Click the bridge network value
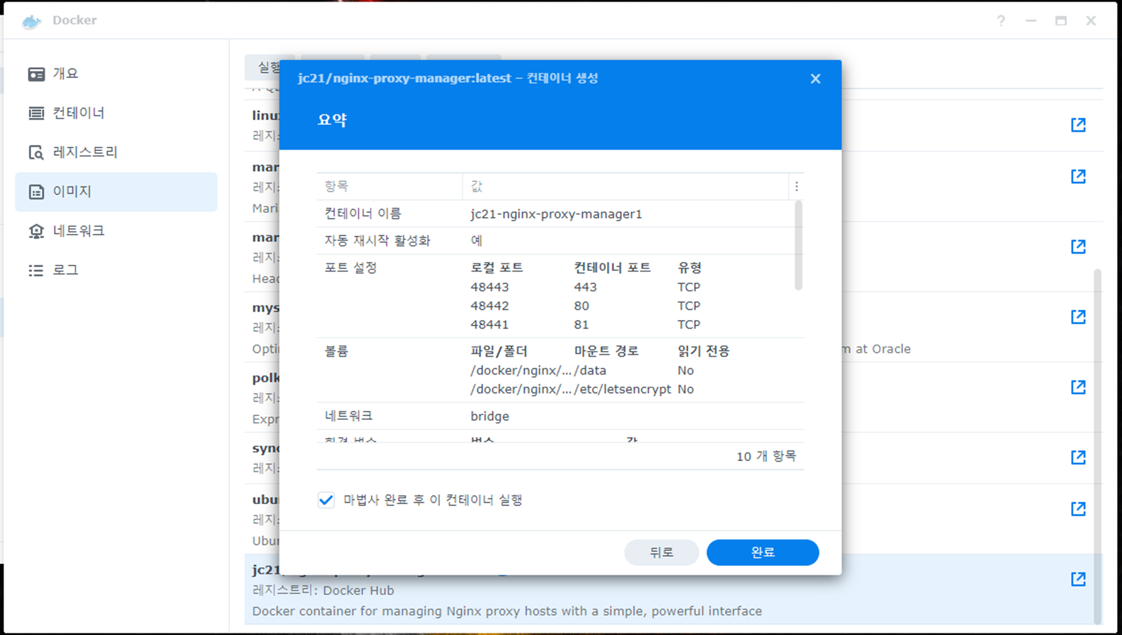 [490, 416]
